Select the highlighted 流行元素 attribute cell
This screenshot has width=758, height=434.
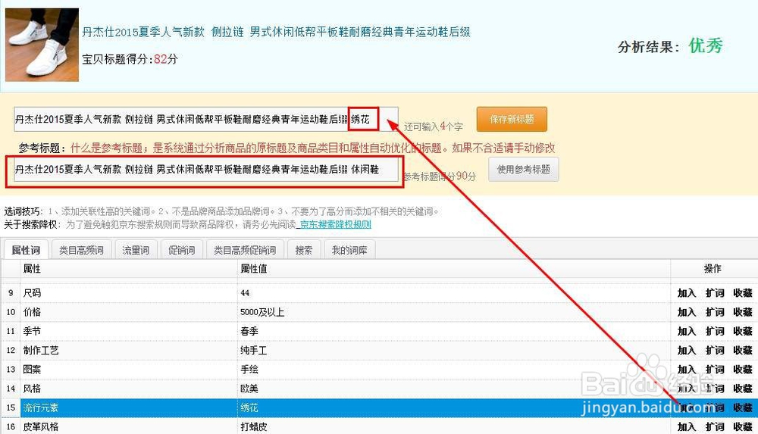coord(129,407)
